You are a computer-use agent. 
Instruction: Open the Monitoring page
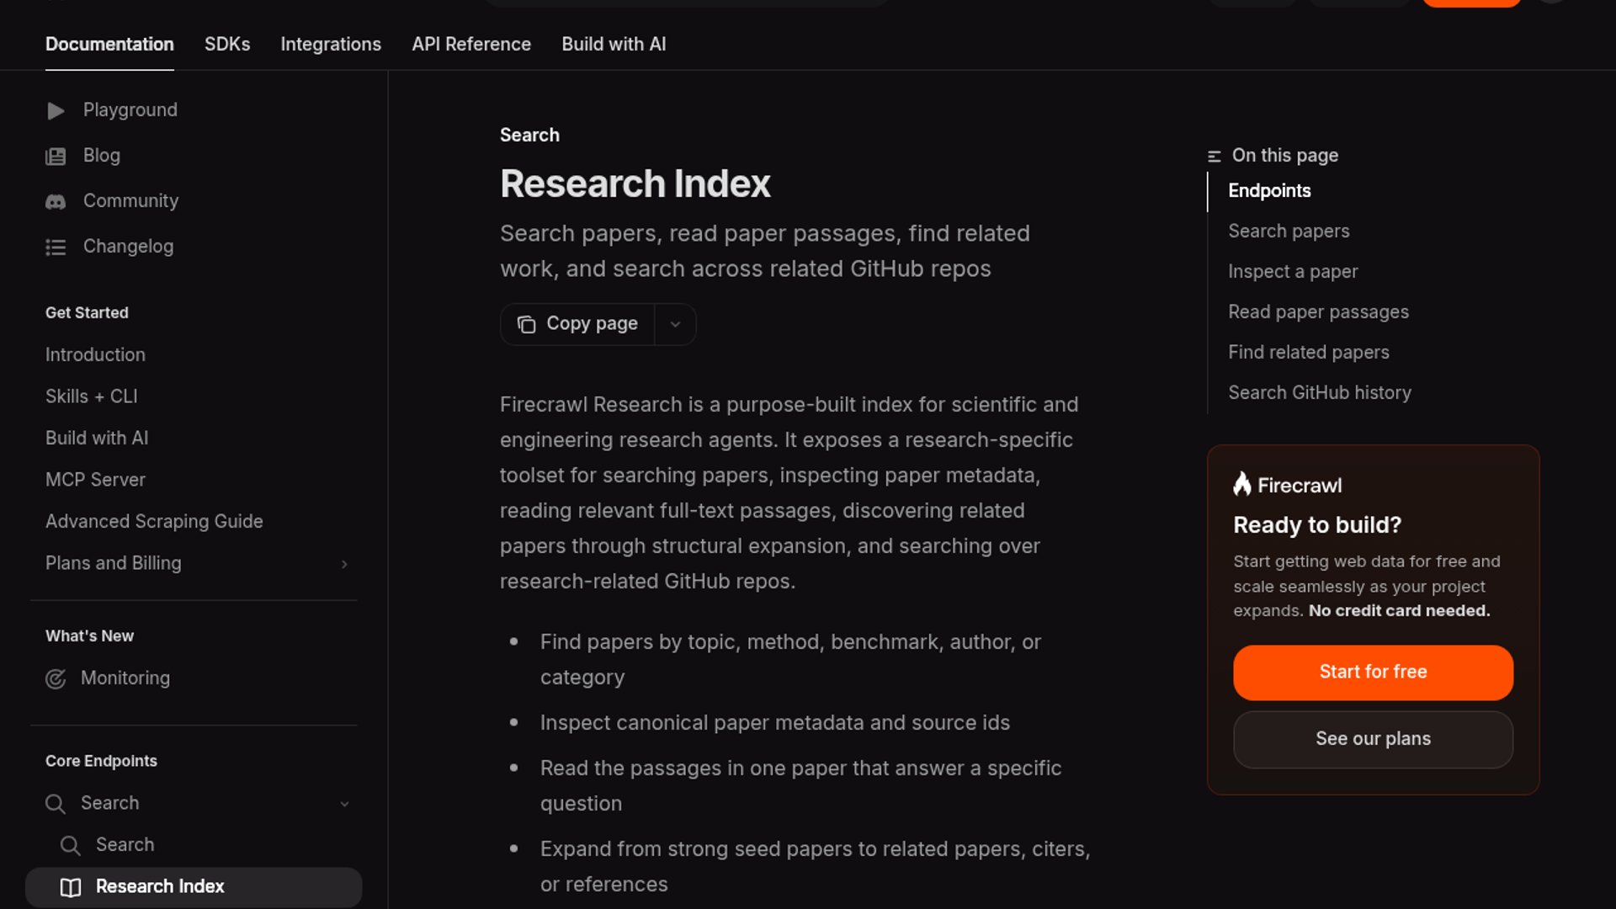125,678
